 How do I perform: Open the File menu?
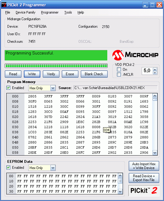coord(8,12)
